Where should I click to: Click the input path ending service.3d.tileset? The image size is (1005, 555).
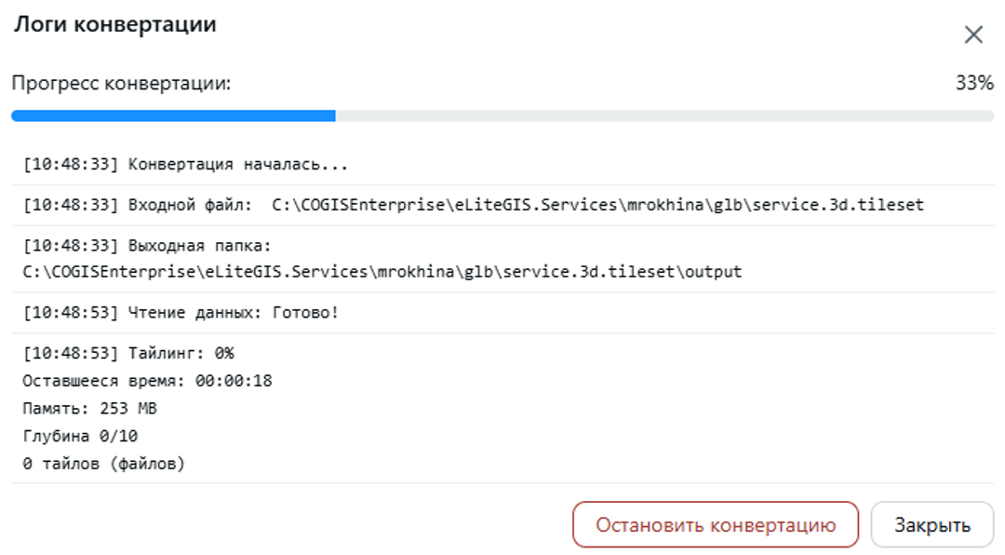pos(597,205)
